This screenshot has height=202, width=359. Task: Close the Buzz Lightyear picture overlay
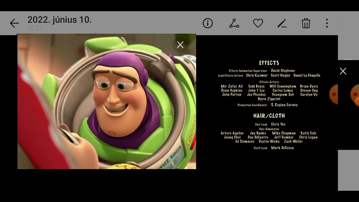180,45
